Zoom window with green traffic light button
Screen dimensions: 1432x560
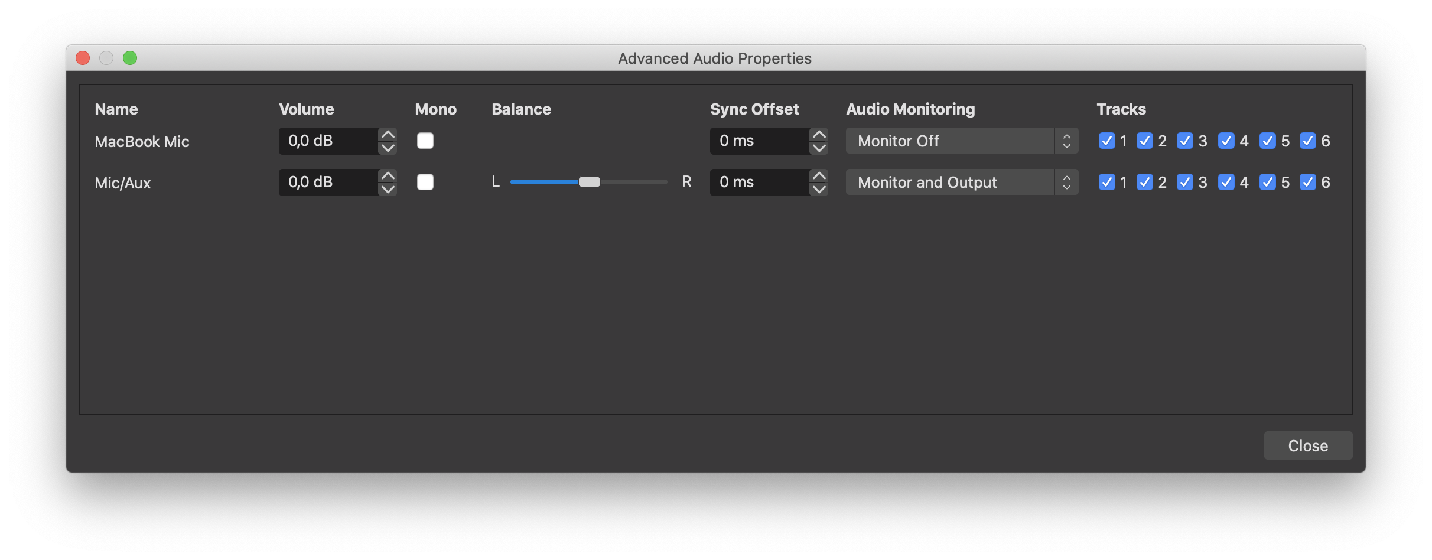click(x=130, y=58)
